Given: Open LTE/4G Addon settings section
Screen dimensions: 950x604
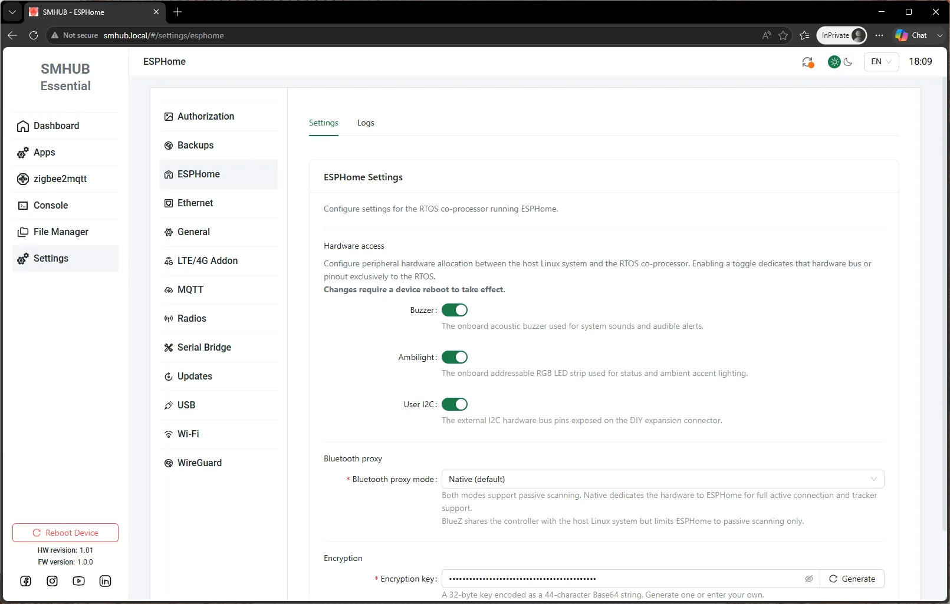Looking at the screenshot, I should 219,261.
